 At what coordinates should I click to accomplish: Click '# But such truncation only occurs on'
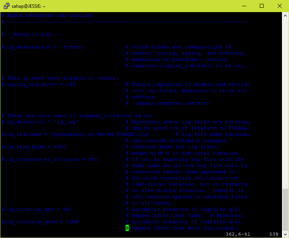182,178
